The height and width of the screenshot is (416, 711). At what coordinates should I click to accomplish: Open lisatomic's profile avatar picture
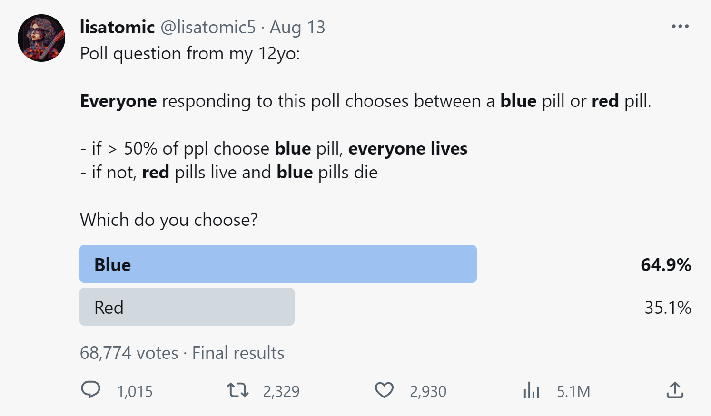[x=41, y=38]
